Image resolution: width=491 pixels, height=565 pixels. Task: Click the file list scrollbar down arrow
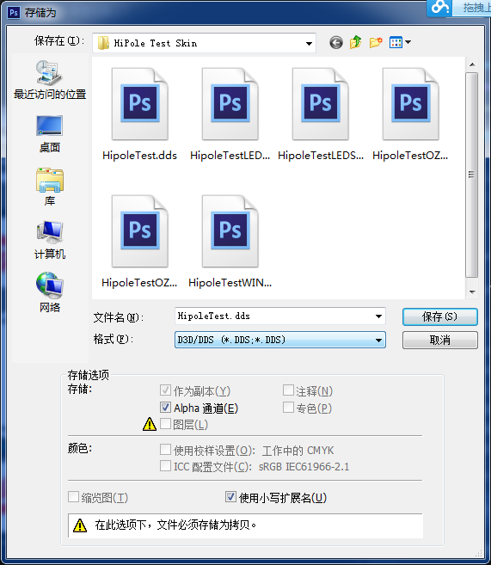click(472, 292)
